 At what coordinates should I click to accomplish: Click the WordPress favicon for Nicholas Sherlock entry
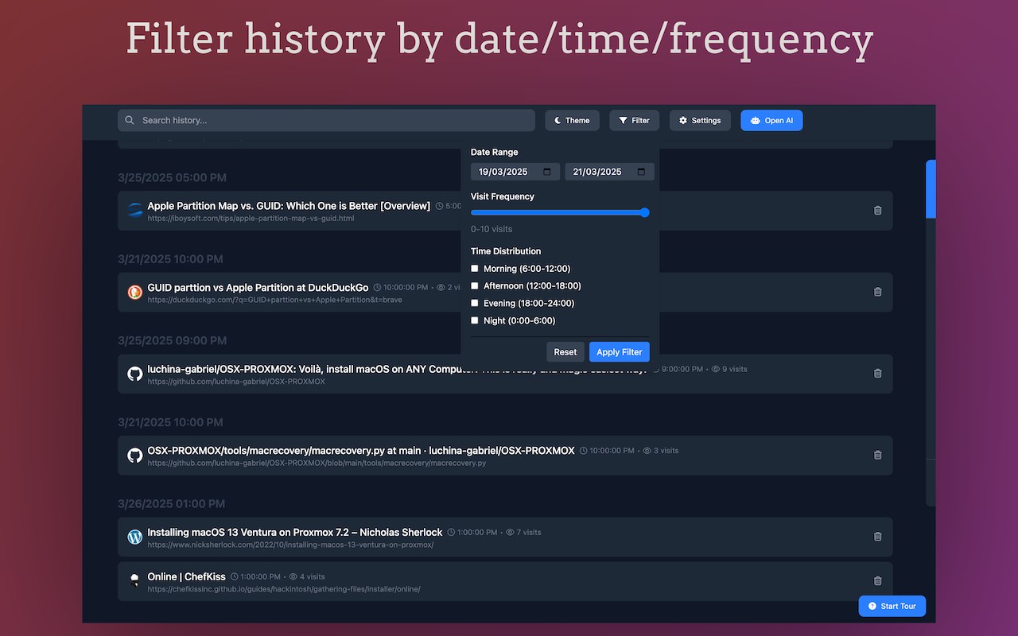135,537
